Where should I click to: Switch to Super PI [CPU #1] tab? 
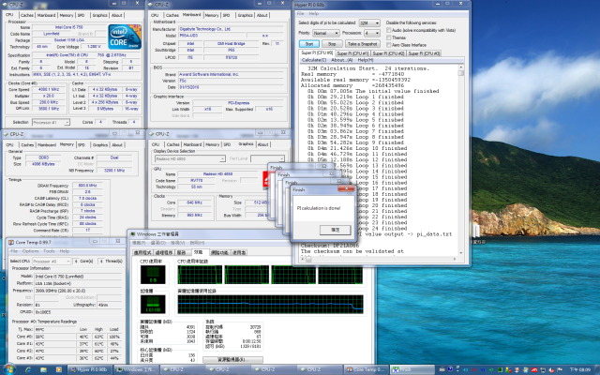(x=352, y=53)
